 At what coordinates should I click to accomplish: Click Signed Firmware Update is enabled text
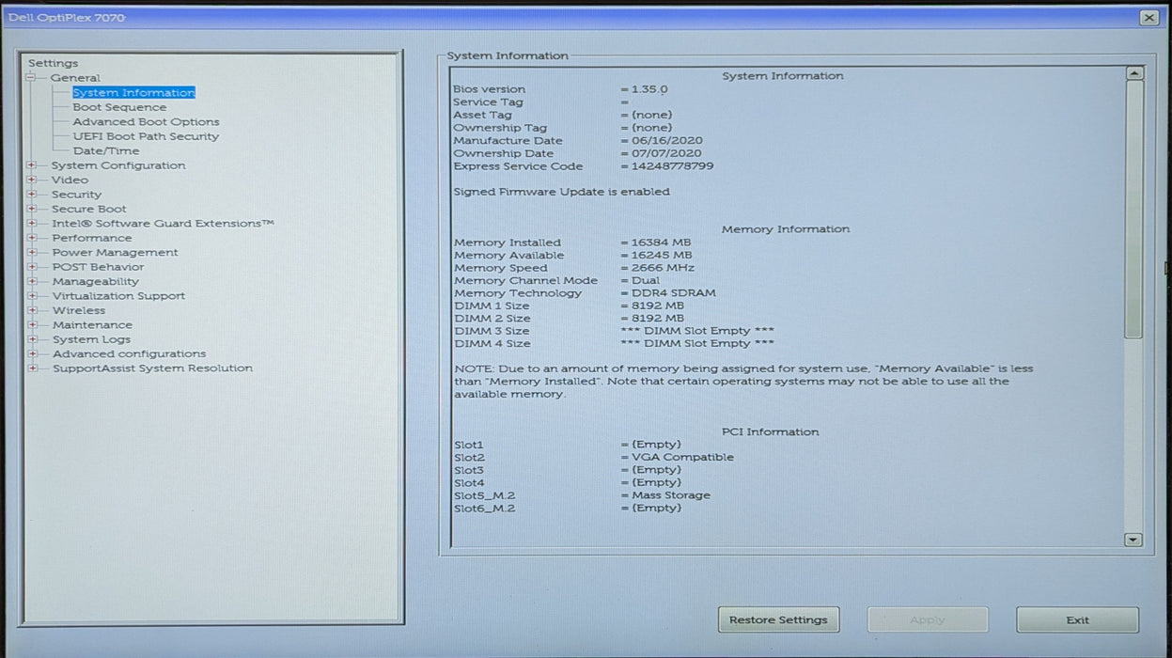point(562,192)
